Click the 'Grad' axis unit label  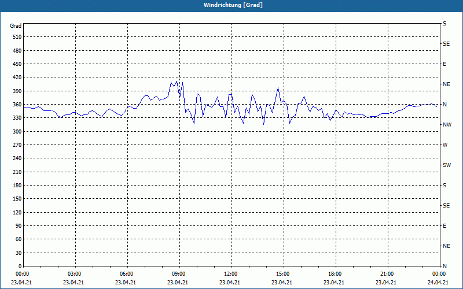tap(16, 26)
